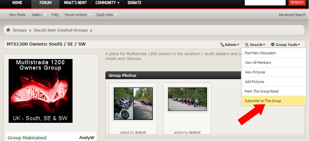Screen dimensions: 309x141
Task: Click the gear icon beside Group Tools
Action: click(x=273, y=45)
